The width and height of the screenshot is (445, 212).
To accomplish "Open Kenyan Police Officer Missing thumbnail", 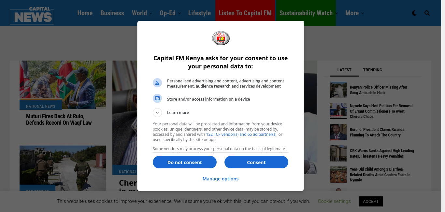I will click(x=338, y=90).
